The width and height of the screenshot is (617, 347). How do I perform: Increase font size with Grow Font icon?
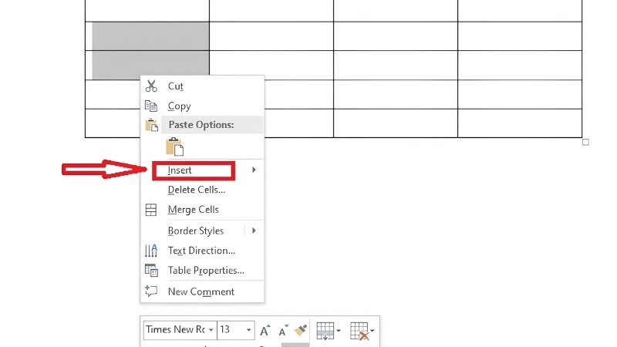(265, 331)
